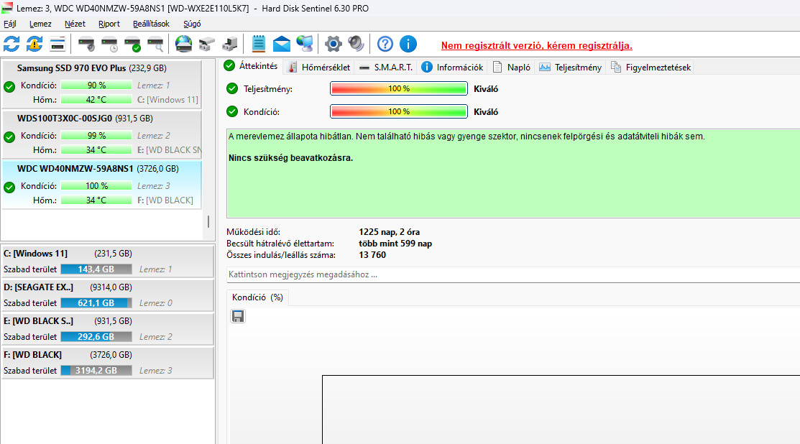Image resolution: width=800 pixels, height=444 pixels.
Task: Click the Samsung 42 °C temperature bar
Action: coord(96,100)
